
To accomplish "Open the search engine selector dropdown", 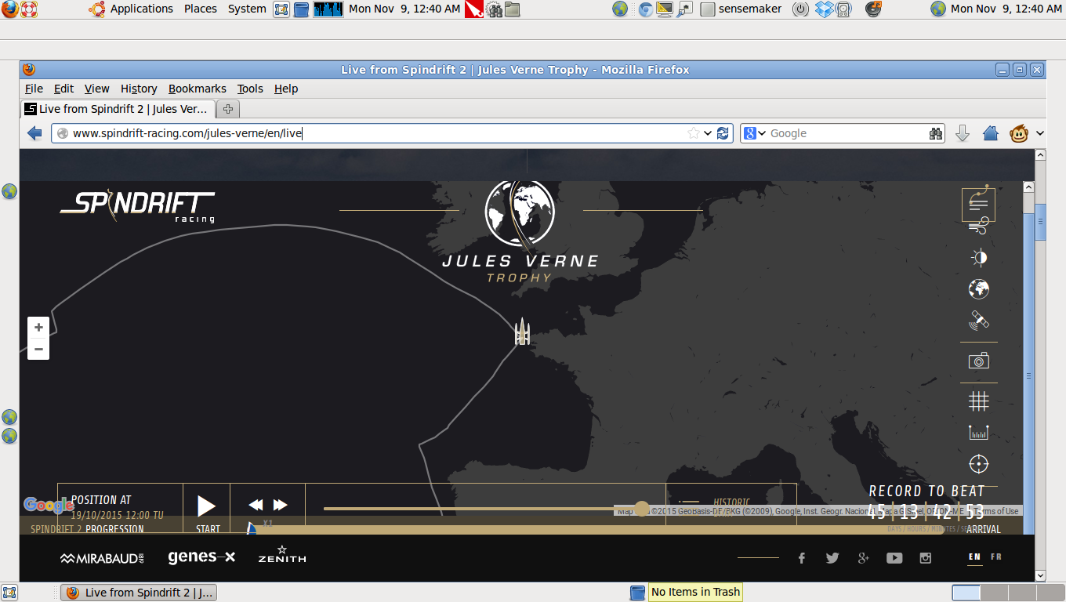I will tap(755, 133).
